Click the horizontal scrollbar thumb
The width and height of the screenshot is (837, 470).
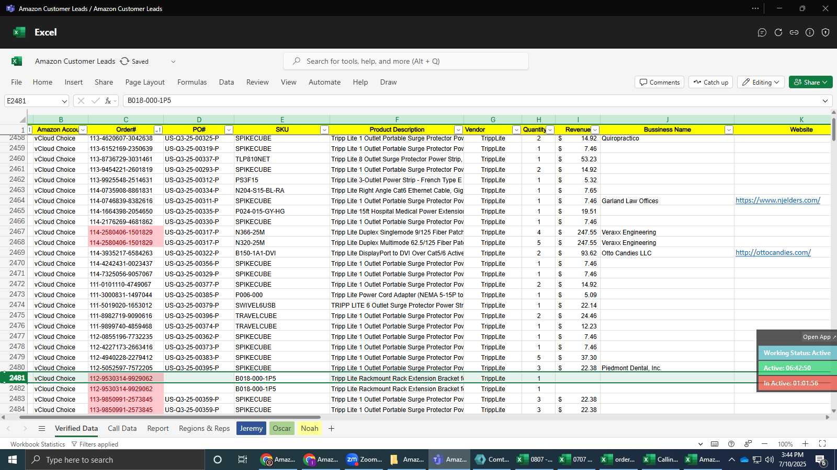click(170, 417)
